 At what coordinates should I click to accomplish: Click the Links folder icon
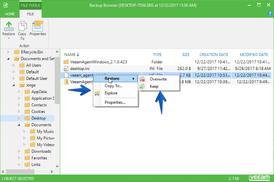coord(27,165)
